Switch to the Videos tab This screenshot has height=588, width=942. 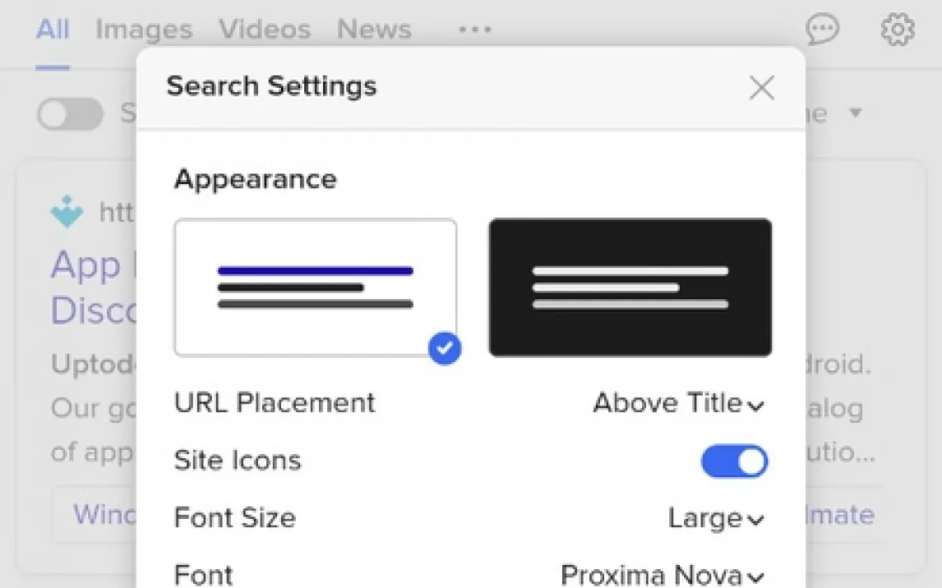265,30
